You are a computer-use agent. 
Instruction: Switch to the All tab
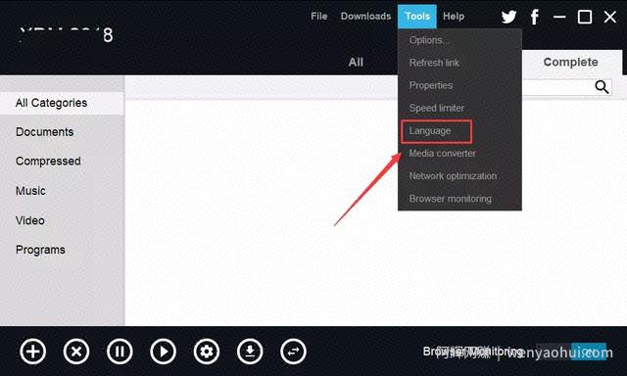[x=356, y=63]
